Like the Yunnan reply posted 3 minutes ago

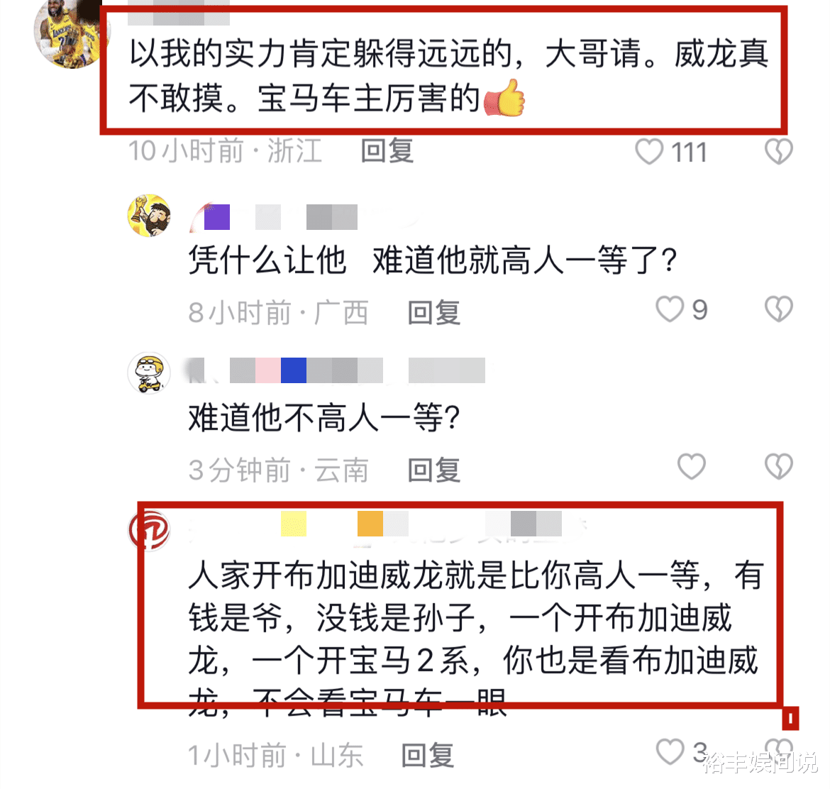point(692,466)
